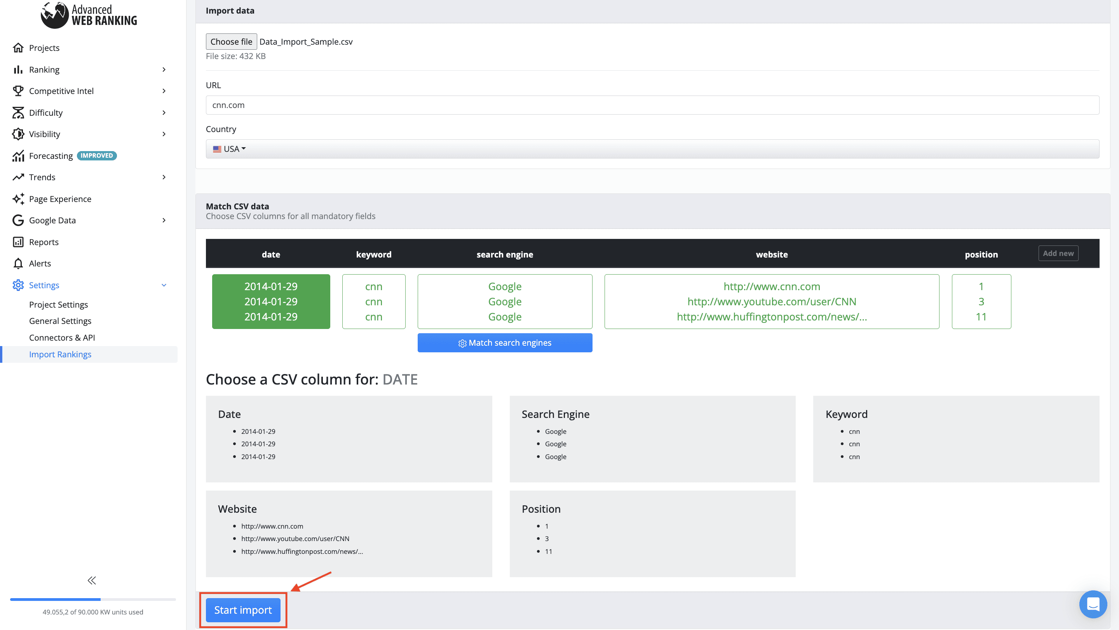The image size is (1119, 630).
Task: Click the URL input field with cnn.com
Action: [x=652, y=105]
